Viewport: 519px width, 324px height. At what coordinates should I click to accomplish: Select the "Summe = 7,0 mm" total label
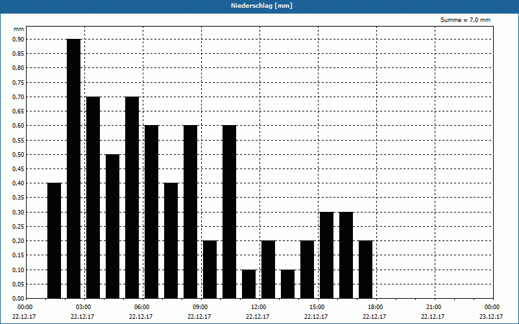(x=465, y=20)
